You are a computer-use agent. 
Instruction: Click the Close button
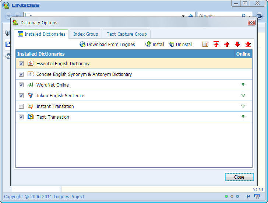[239, 177]
